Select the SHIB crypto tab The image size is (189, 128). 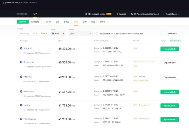pos(102,22)
